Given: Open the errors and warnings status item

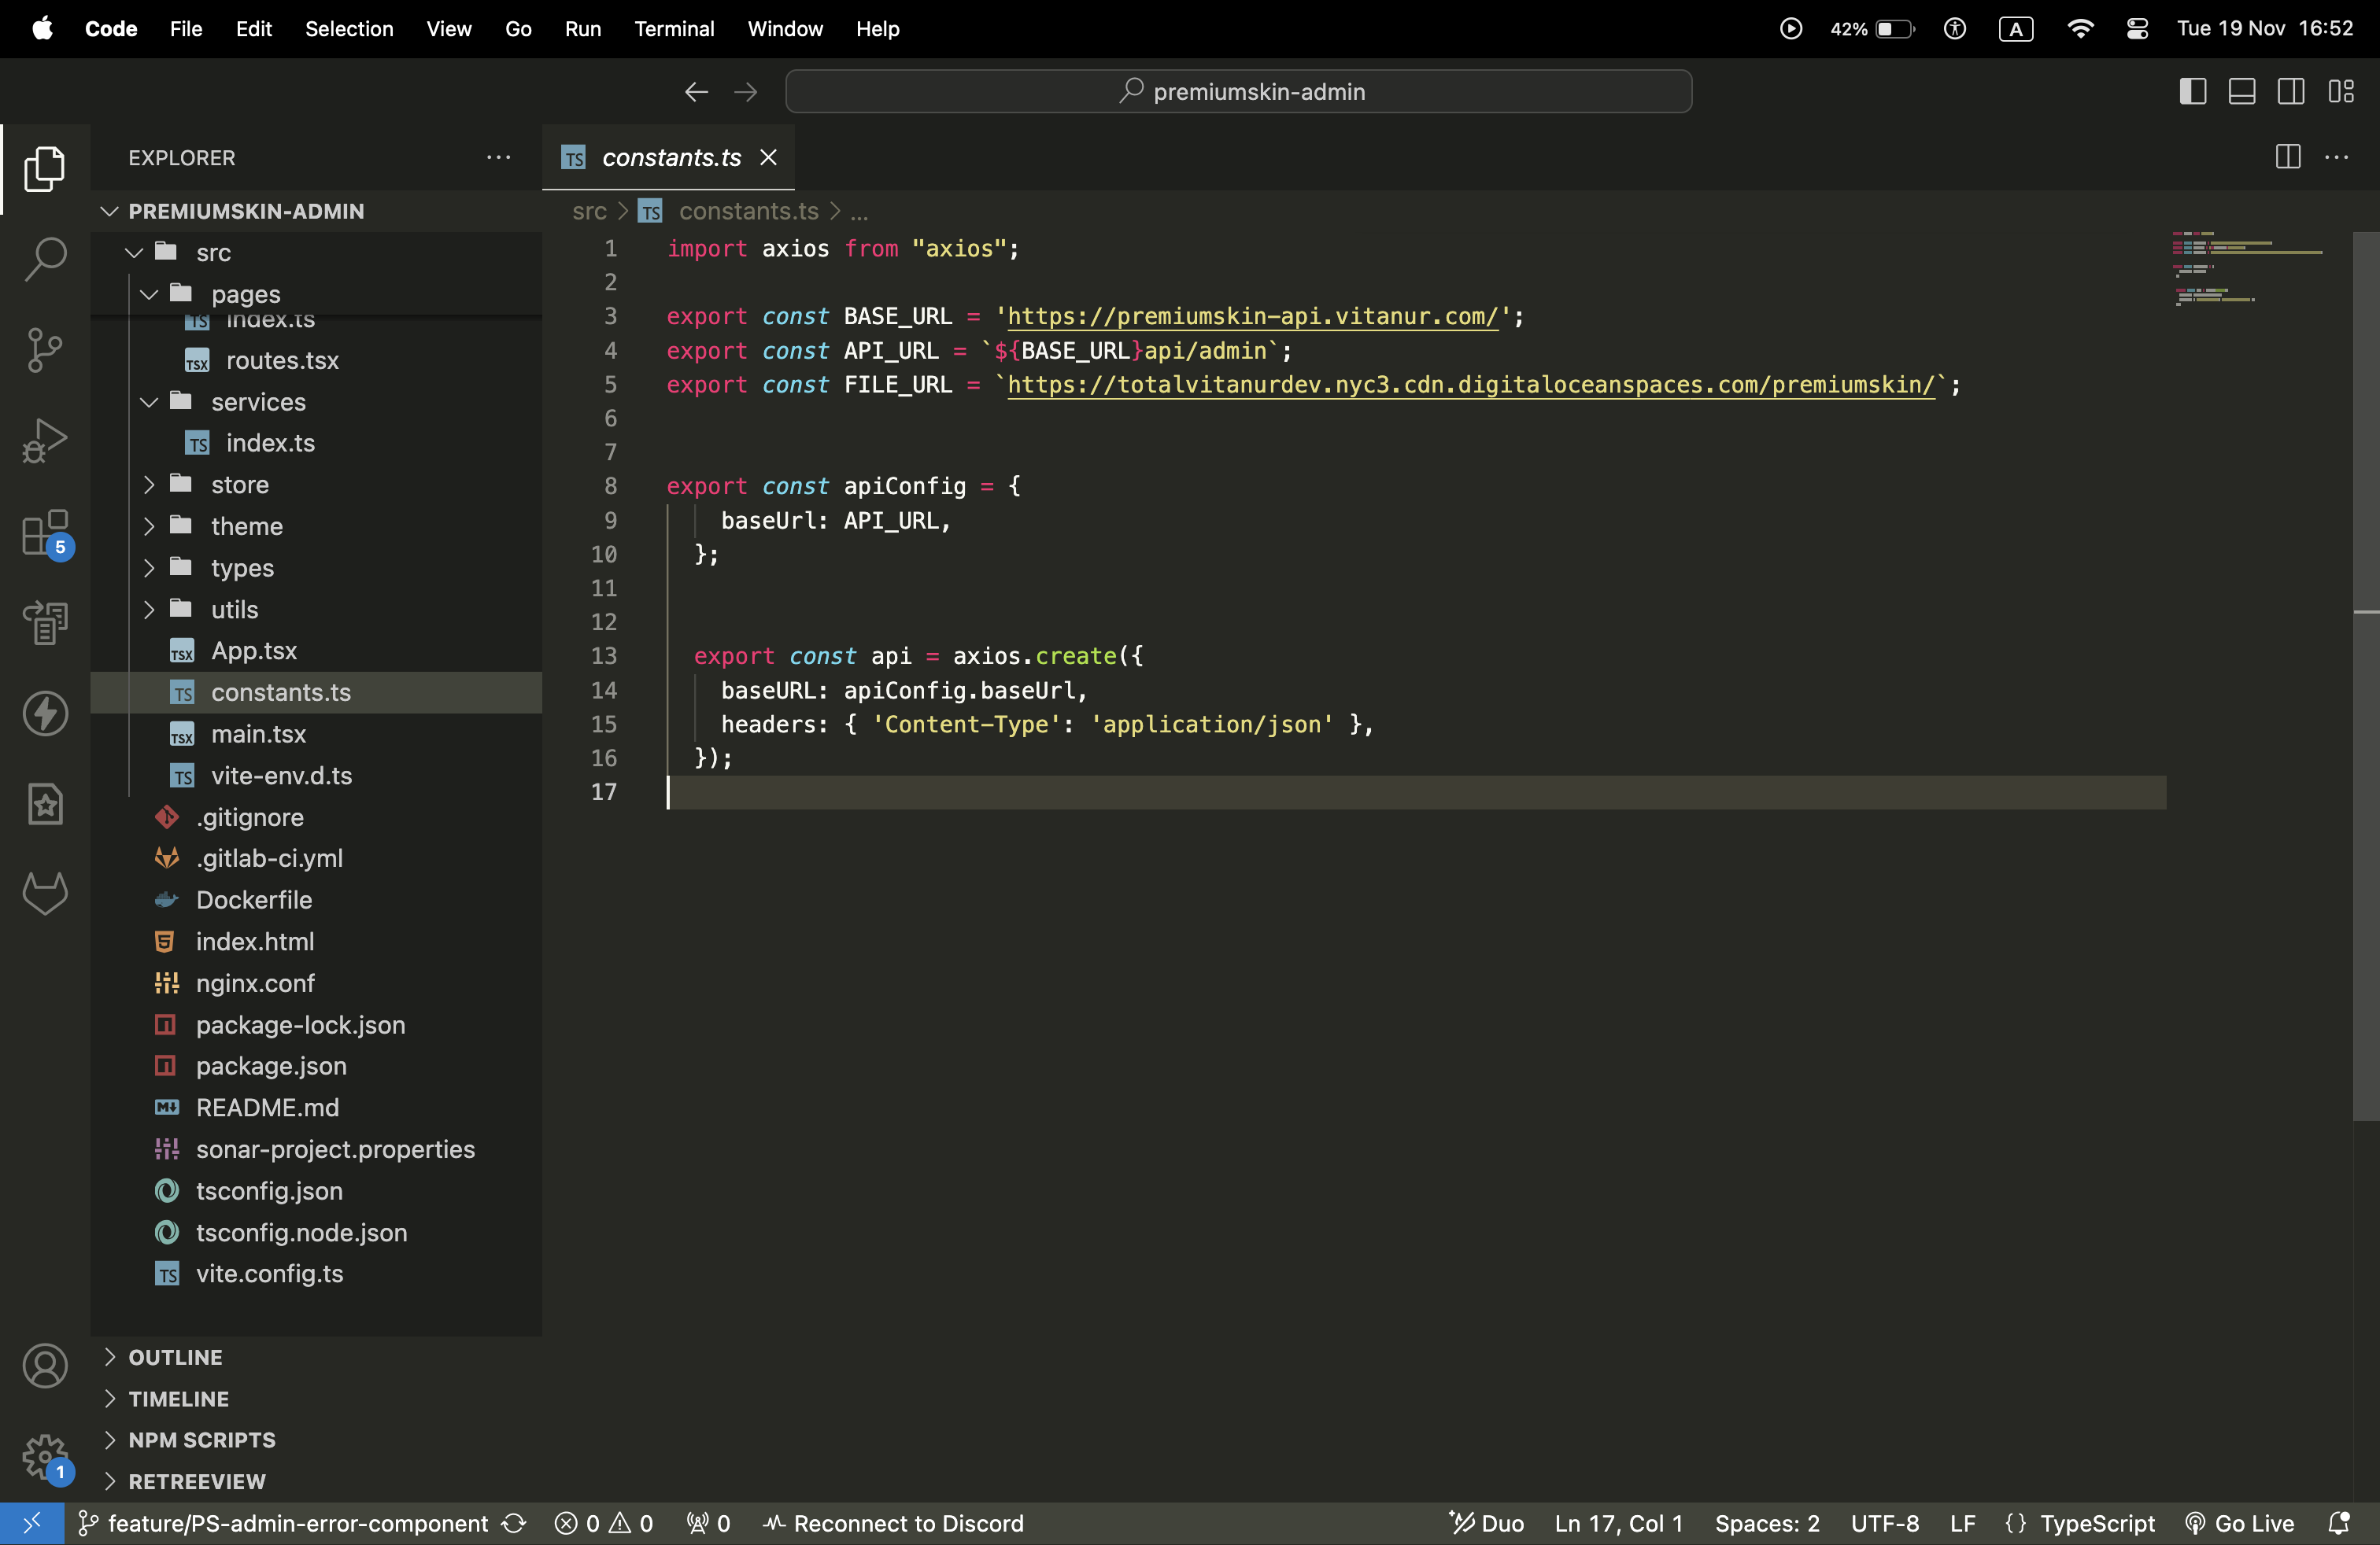Looking at the screenshot, I should (604, 1523).
